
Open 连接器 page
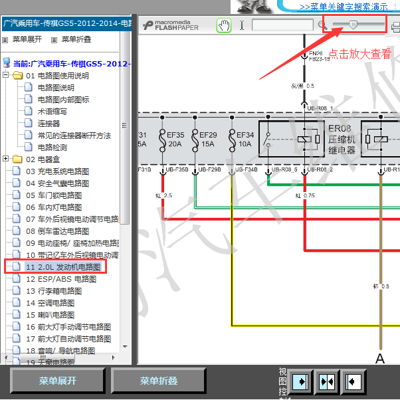coord(49,124)
